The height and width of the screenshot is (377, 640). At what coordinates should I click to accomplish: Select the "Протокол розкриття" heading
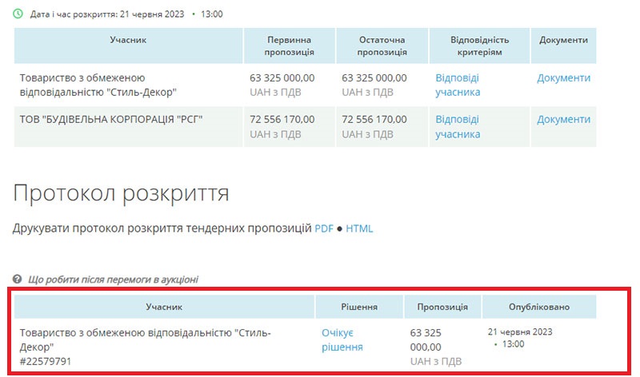[121, 193]
